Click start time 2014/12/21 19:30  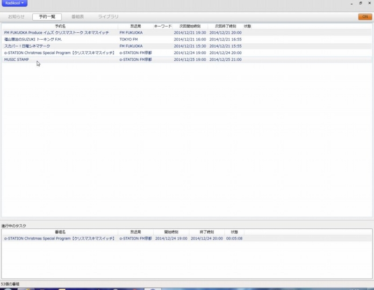pos(190,33)
